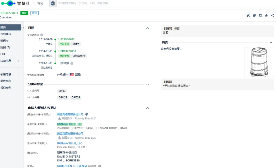This screenshot has width=276, height=168.
Task: Open current applicant 蔚蓝跑道有限责任公司 link
Action: (x=70, y=114)
